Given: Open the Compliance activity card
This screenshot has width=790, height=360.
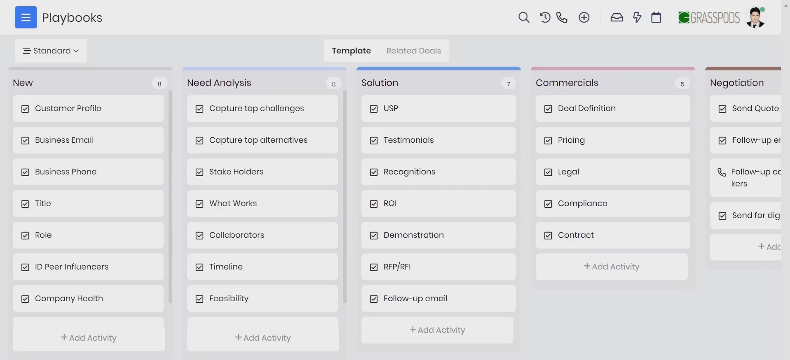Looking at the screenshot, I should tap(613, 204).
